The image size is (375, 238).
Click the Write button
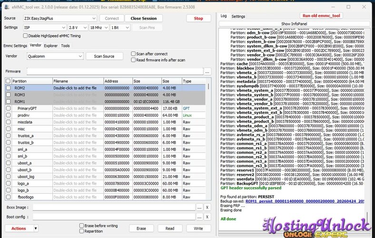pos(198,228)
